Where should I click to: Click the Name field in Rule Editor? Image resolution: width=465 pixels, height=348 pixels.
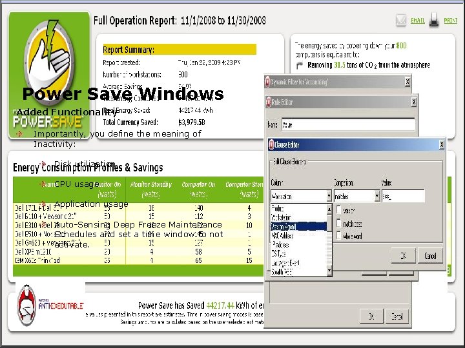tap(348, 124)
